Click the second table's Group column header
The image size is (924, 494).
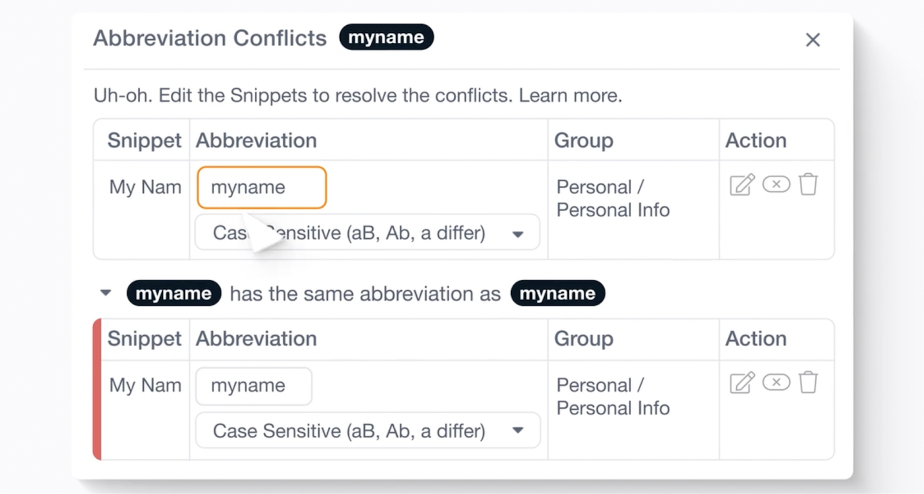583,339
